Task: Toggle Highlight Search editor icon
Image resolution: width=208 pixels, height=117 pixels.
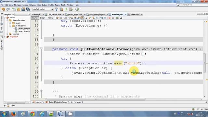Action: (82, 18)
